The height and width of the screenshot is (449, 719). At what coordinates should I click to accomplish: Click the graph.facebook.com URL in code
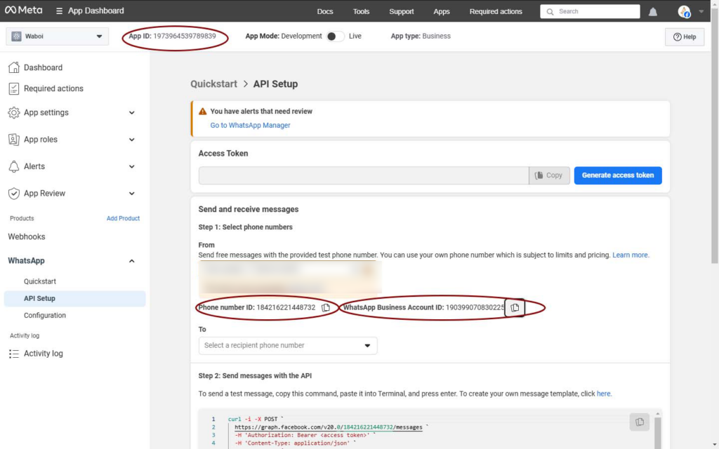click(x=329, y=427)
